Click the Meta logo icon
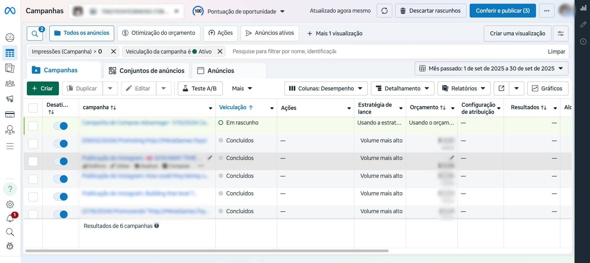Viewport: 590px width, 263px height. tap(10, 11)
